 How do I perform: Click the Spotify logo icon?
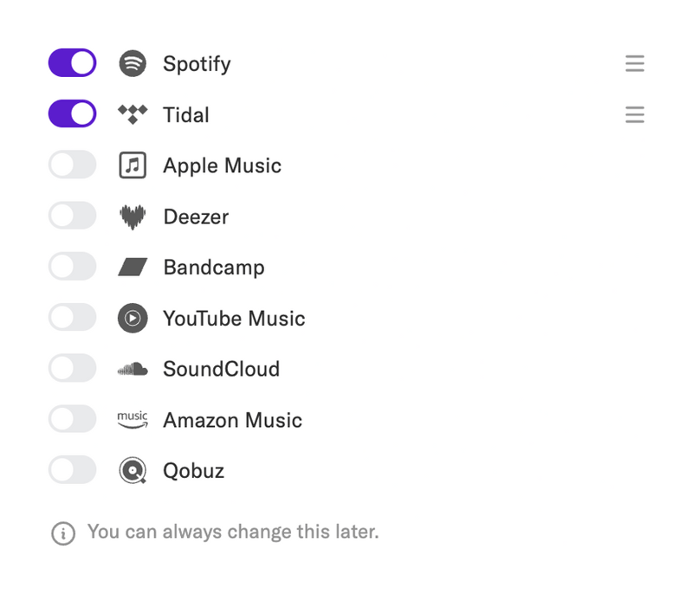(132, 63)
